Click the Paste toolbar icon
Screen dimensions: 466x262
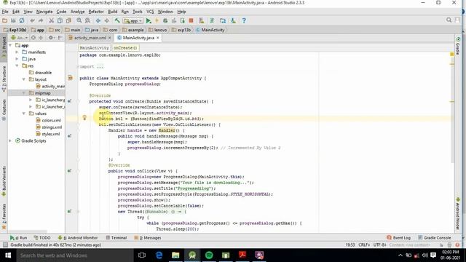tap(68, 21)
